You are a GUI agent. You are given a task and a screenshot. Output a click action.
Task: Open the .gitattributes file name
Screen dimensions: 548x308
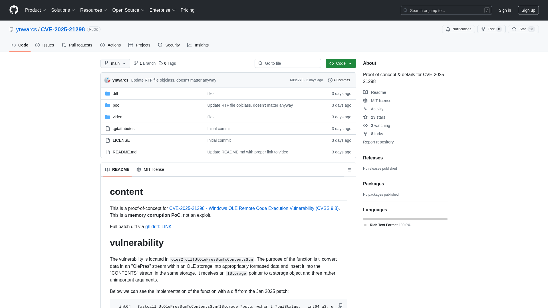click(x=124, y=129)
